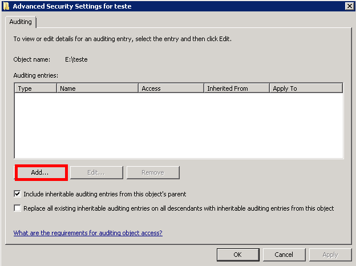This screenshot has height=266, width=356.
Task: Open the auditing object access requirements link
Action: tap(88, 233)
